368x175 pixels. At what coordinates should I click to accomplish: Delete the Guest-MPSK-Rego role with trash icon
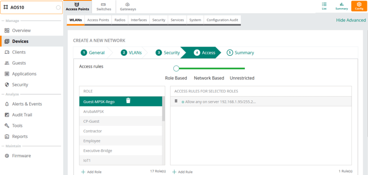click(128, 101)
